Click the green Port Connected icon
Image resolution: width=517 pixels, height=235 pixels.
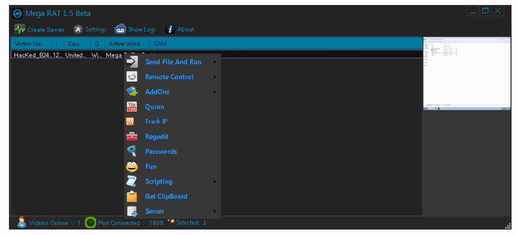click(90, 223)
